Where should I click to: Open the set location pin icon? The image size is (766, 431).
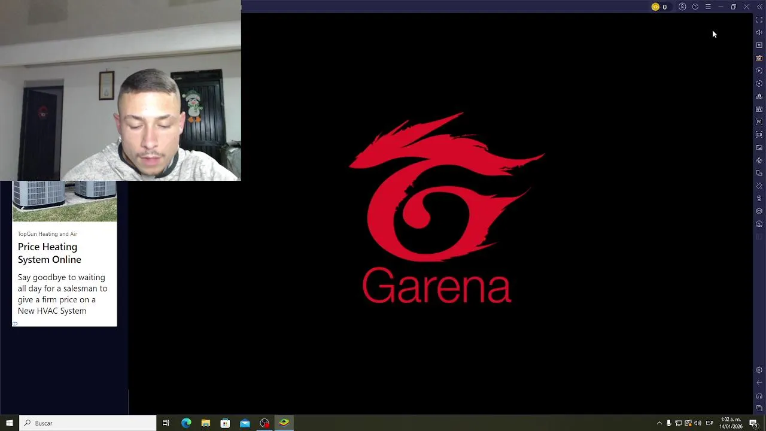(x=759, y=198)
